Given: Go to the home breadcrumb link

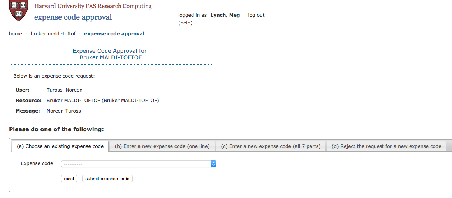Looking at the screenshot, I should 16,34.
